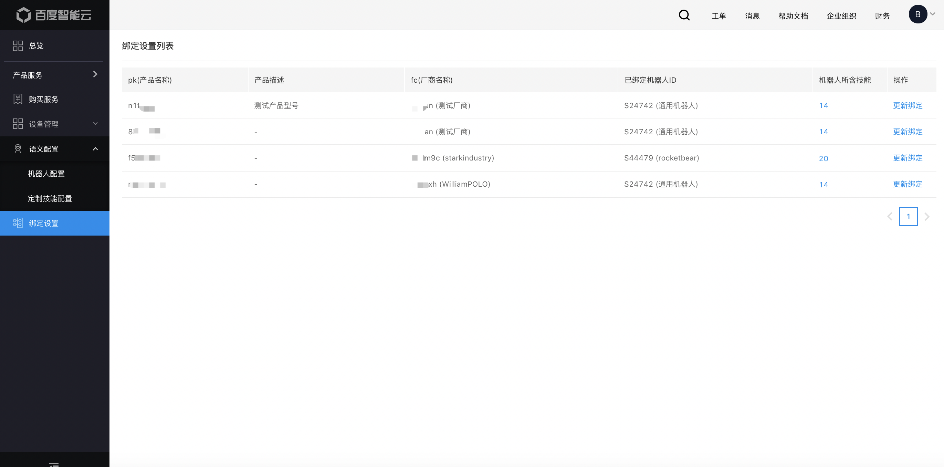Viewport: 944px width, 467px height.
Task: Expand the 设备管理 chevron
Action: tap(95, 124)
